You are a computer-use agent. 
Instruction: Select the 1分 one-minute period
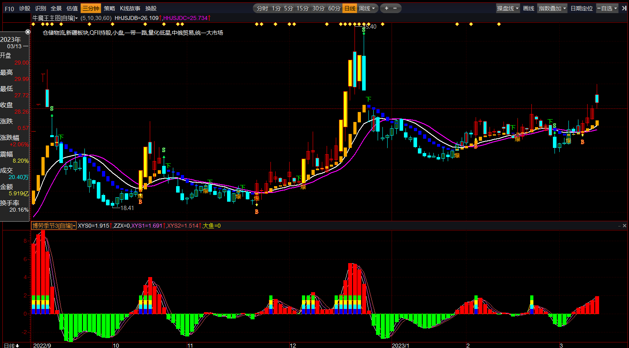coord(276,8)
